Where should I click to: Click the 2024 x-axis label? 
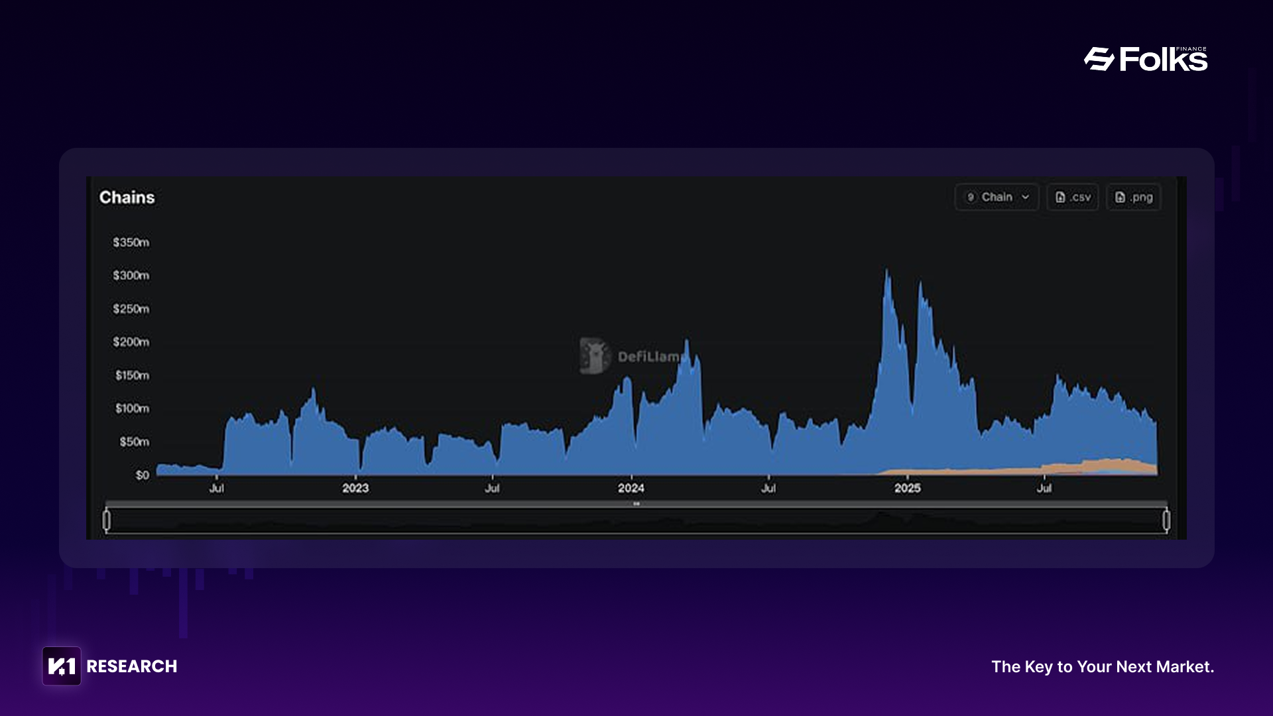[x=631, y=489]
